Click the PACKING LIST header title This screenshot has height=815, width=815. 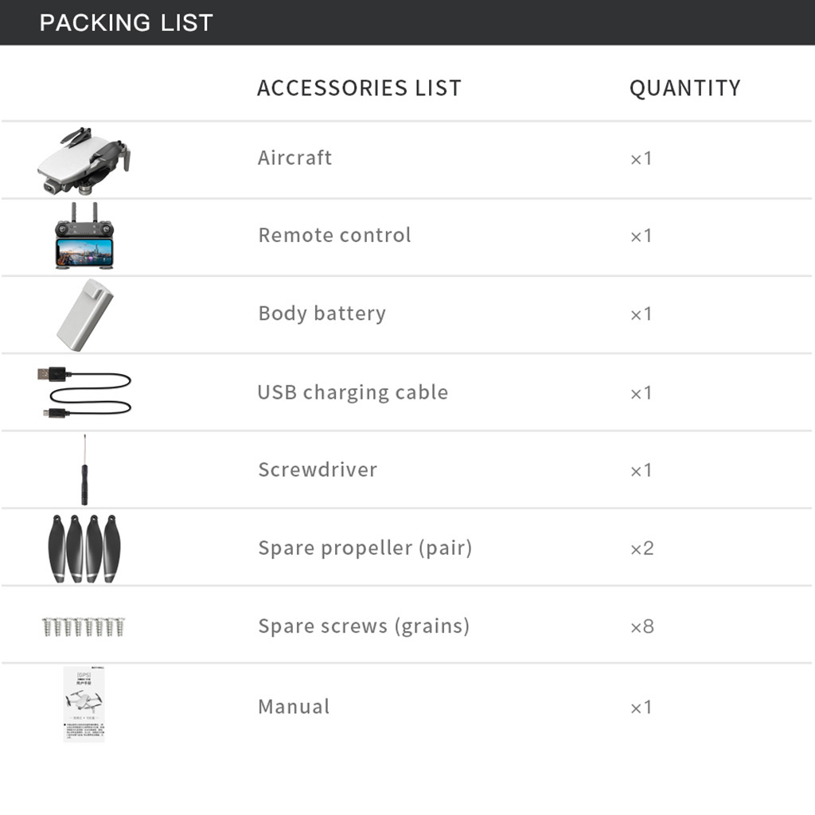tap(127, 23)
